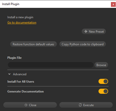
Task: Turn off the Generate Documentation switch
Action: 103,91
